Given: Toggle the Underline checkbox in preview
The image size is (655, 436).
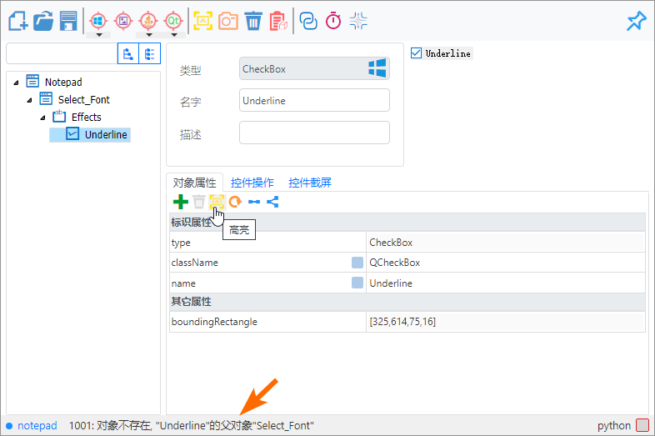Looking at the screenshot, I should click(x=417, y=53).
